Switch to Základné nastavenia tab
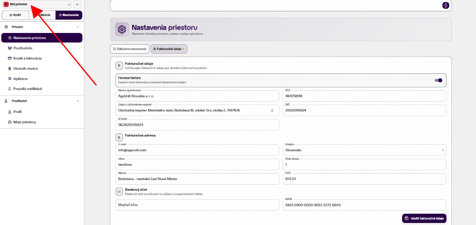 [x=130, y=49]
